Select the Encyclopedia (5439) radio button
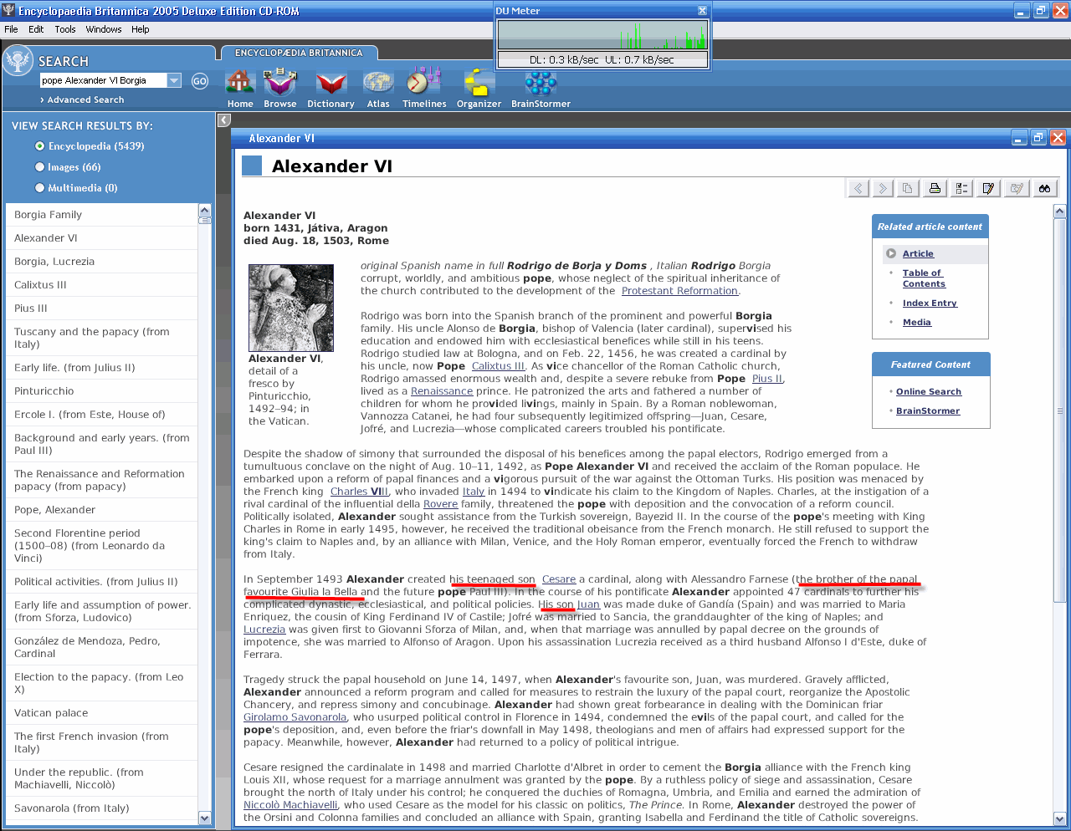Screen dimensions: 1071x831 tap(39, 146)
